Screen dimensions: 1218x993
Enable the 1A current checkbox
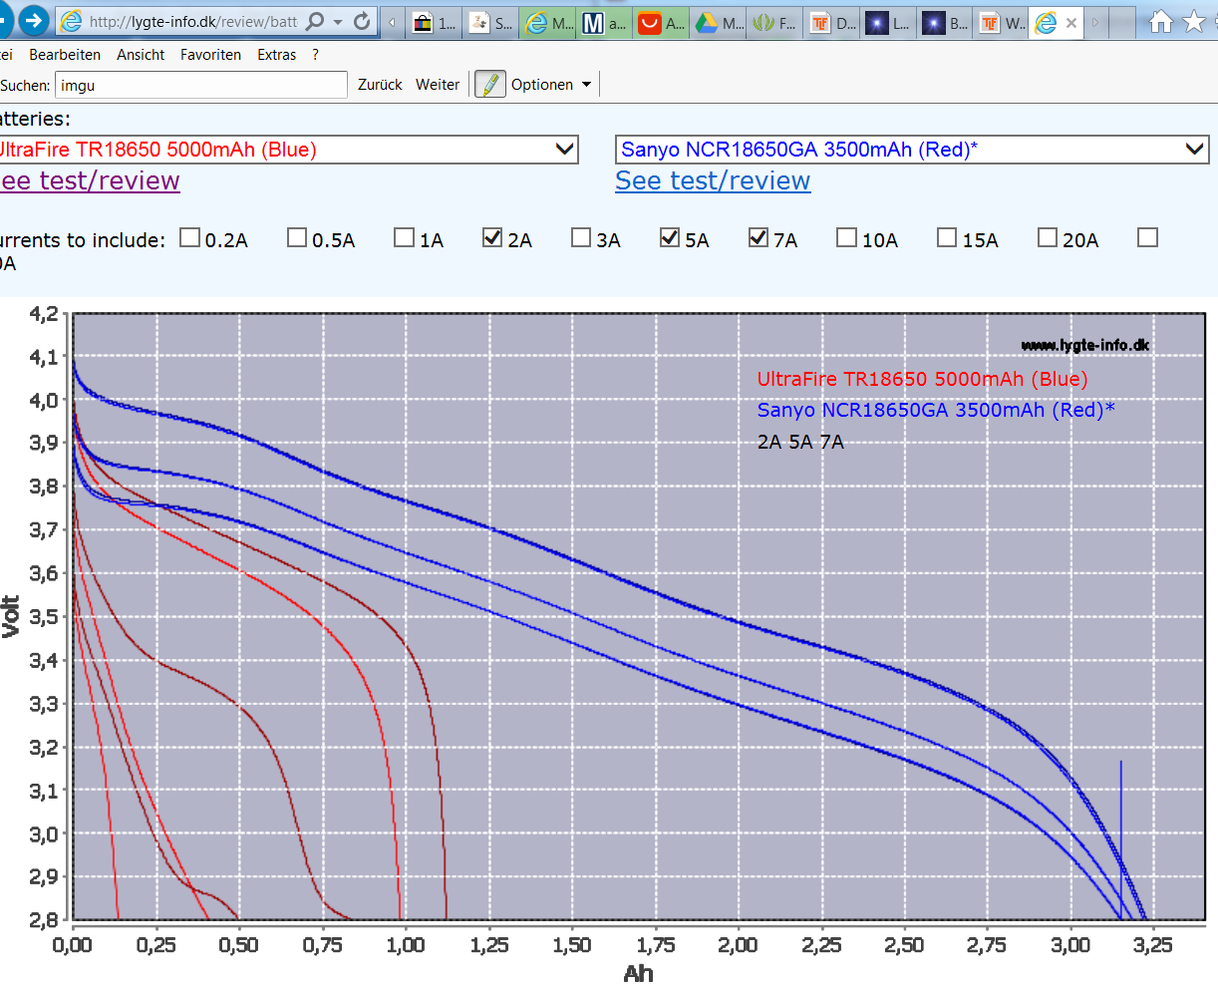pos(404,237)
